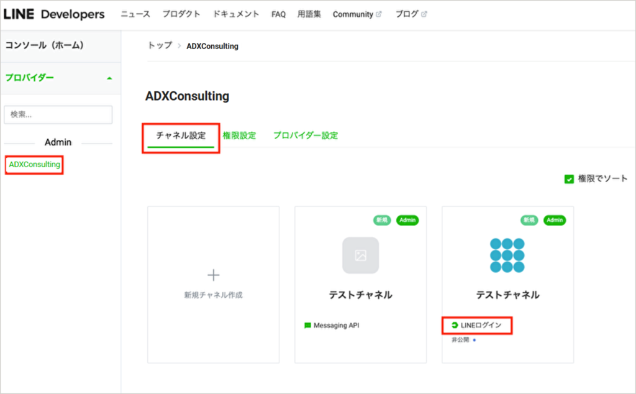Open the FAQ navigation link

(278, 14)
